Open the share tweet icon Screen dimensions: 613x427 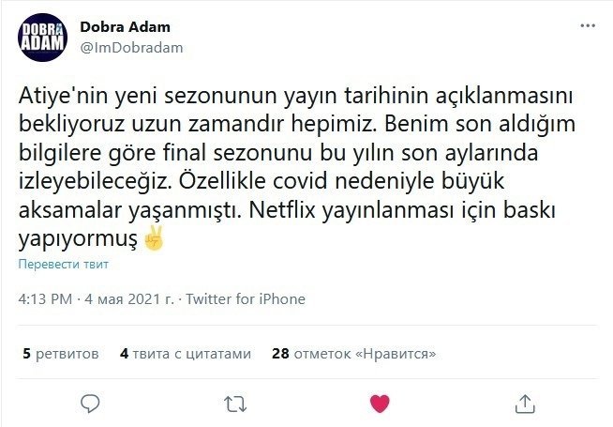pos(525,404)
